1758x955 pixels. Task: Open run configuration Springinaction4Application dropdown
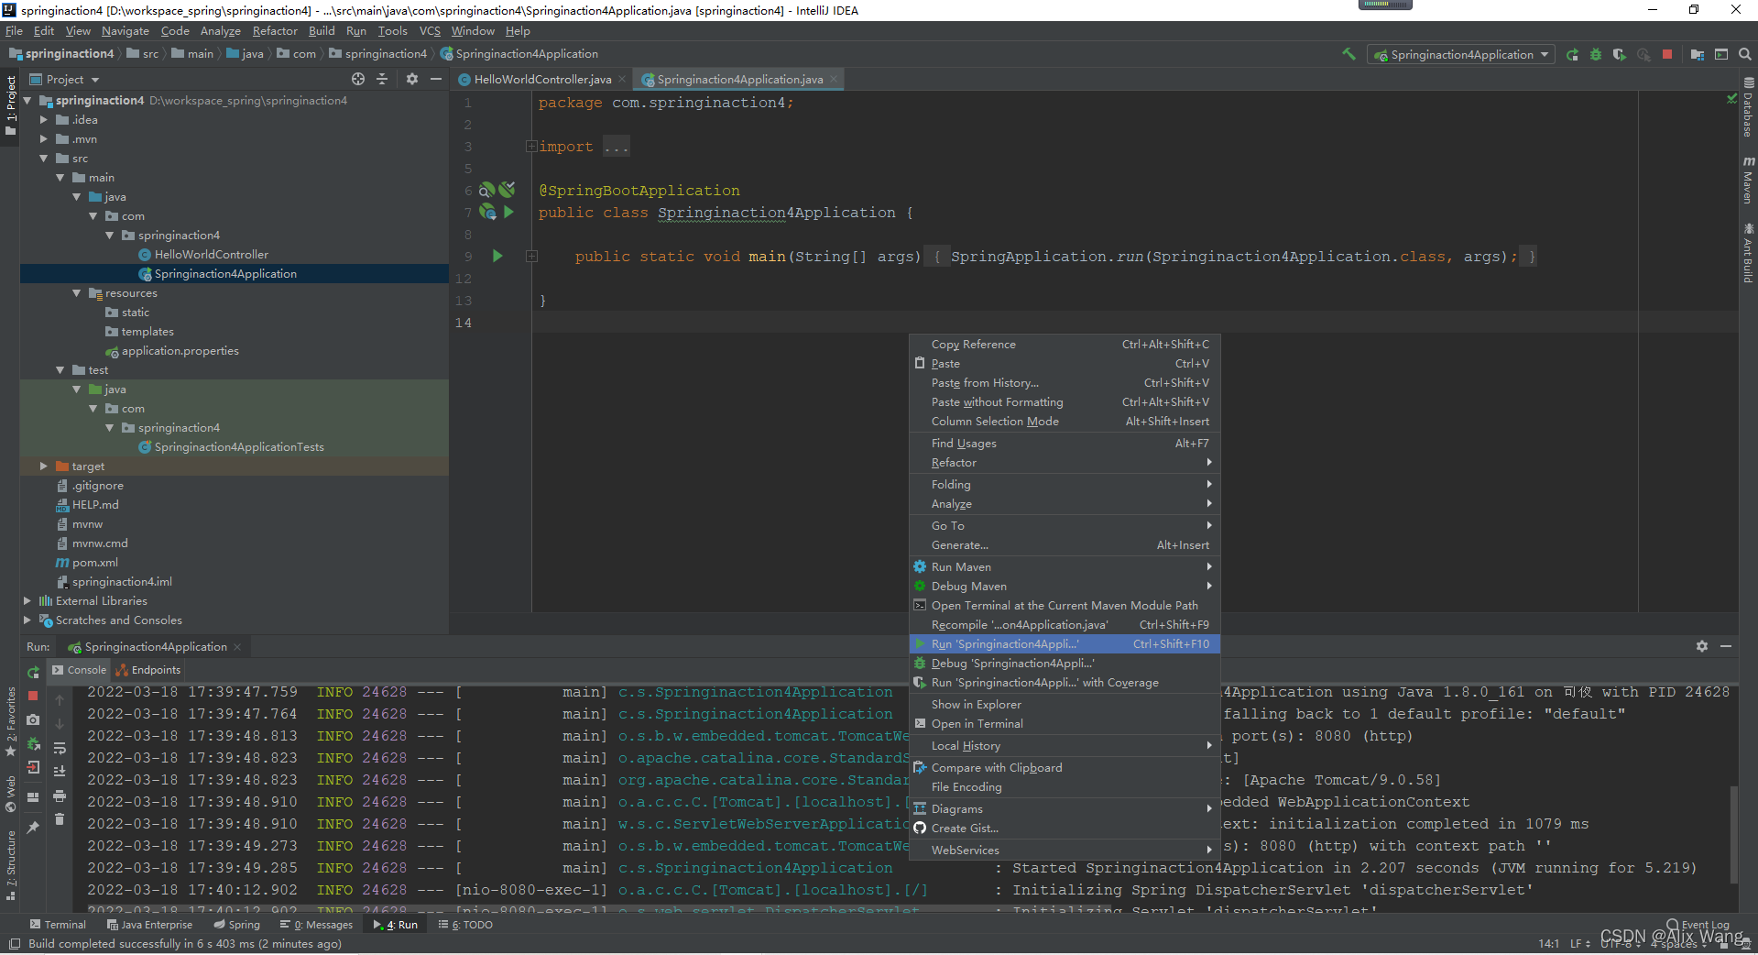tap(1460, 55)
